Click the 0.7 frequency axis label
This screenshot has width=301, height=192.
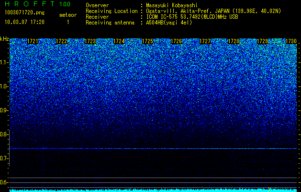(4, 158)
